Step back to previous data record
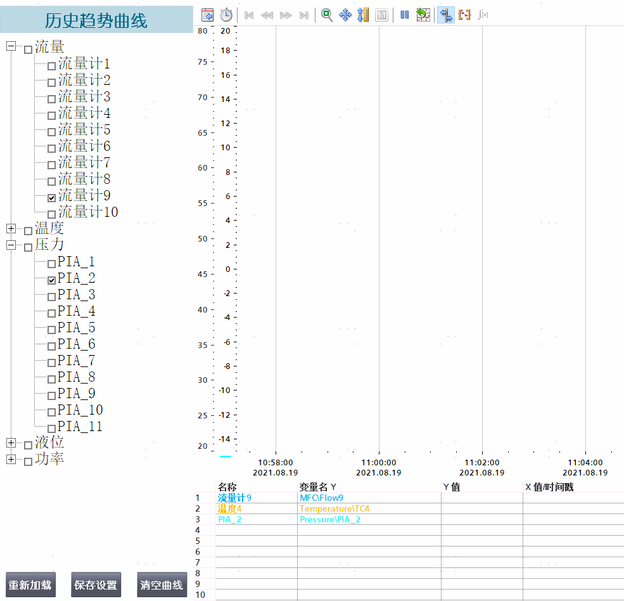Screen dimensions: 624x601 tap(267, 15)
